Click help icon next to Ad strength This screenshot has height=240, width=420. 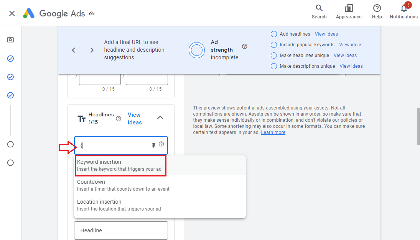click(245, 46)
